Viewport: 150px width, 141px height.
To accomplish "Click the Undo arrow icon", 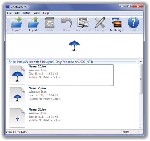I will (67, 22).
